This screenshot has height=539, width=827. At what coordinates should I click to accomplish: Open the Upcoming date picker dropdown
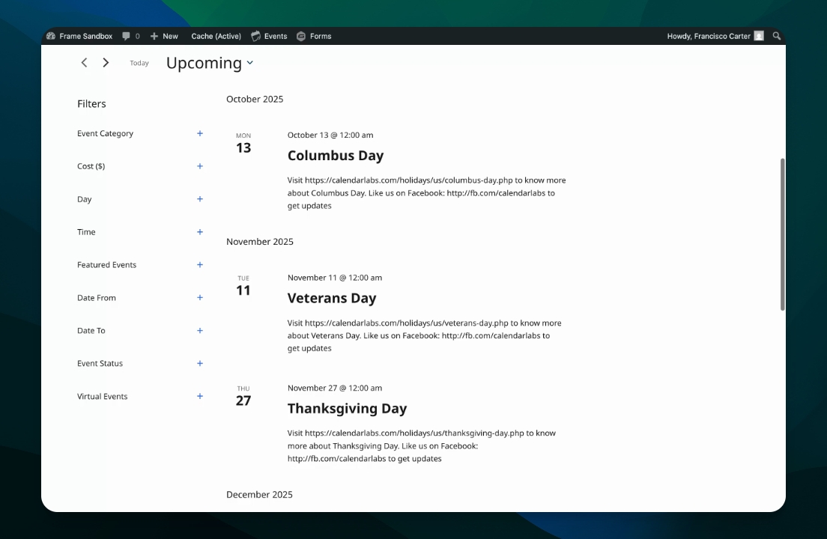210,63
